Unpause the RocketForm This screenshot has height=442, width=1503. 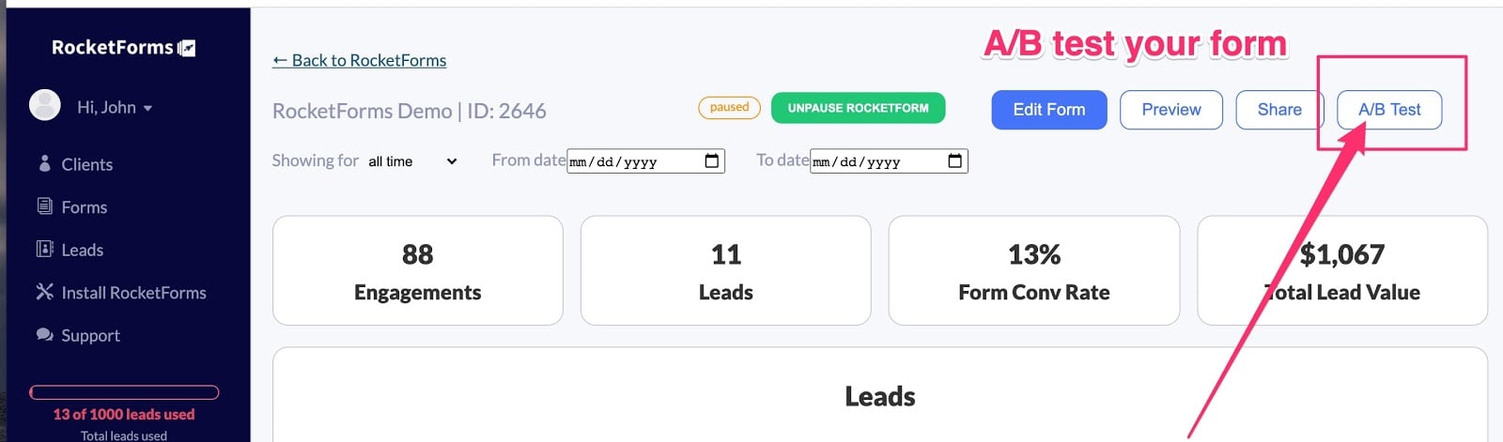858,108
